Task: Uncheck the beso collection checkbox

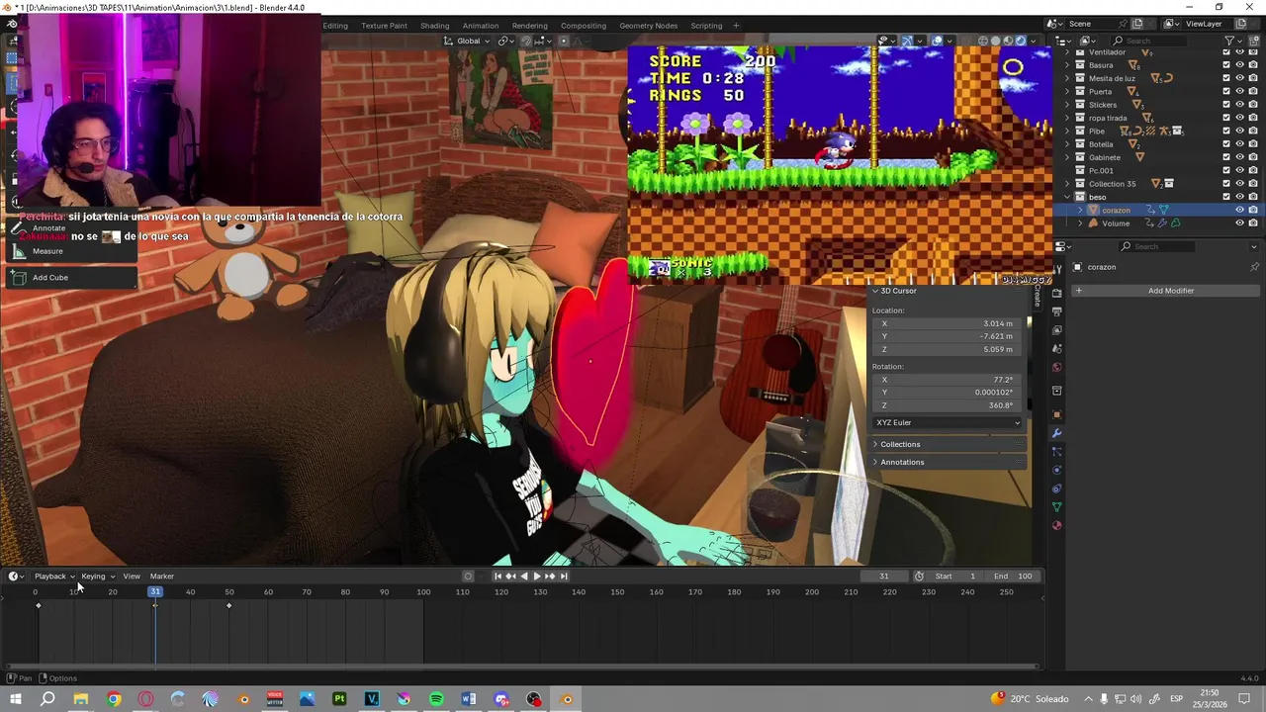Action: pyautogui.click(x=1226, y=197)
